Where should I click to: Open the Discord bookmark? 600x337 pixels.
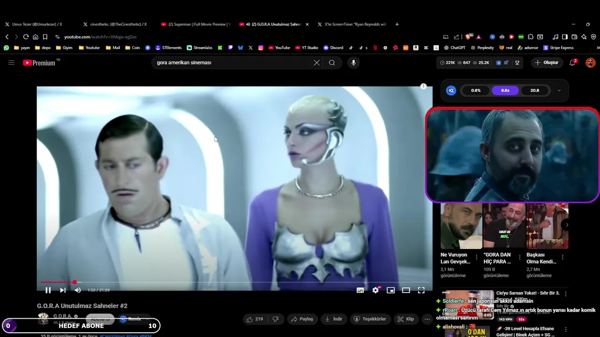pyautogui.click(x=333, y=48)
